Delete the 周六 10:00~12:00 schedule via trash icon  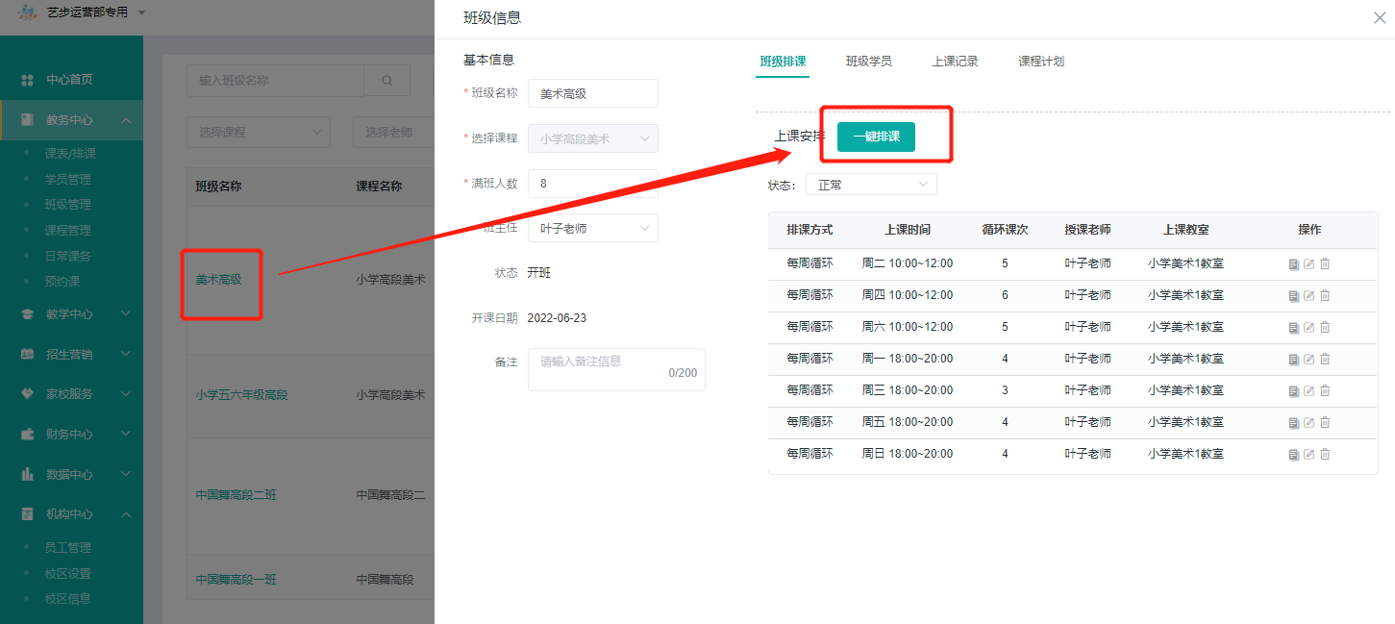click(x=1325, y=327)
